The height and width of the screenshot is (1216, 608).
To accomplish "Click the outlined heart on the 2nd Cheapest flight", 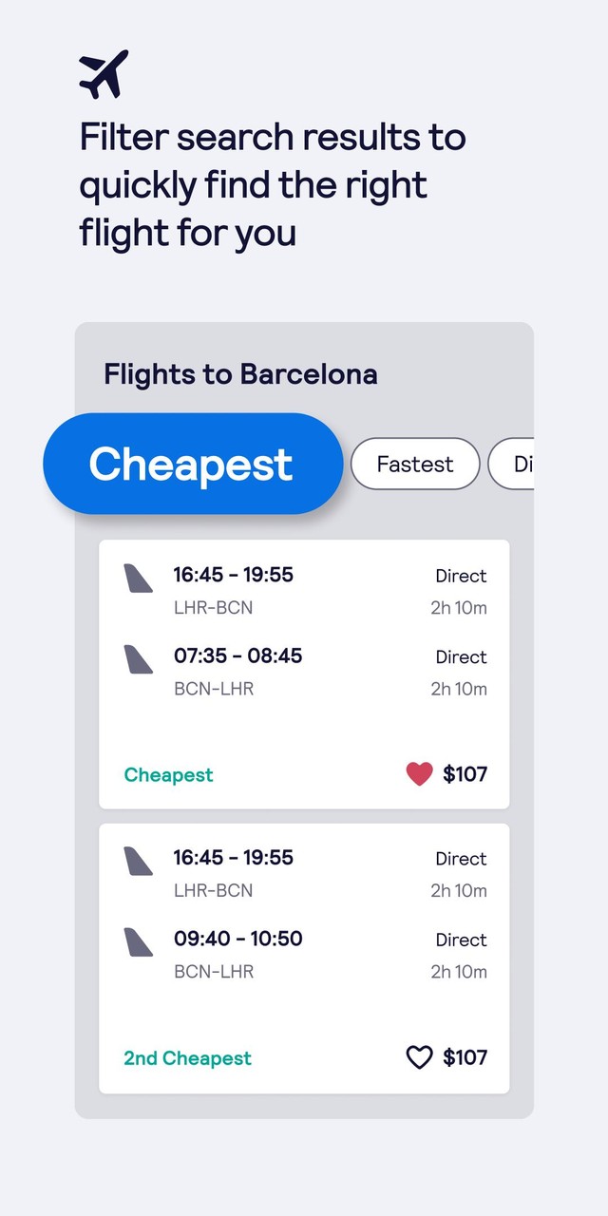I will pos(419,1057).
